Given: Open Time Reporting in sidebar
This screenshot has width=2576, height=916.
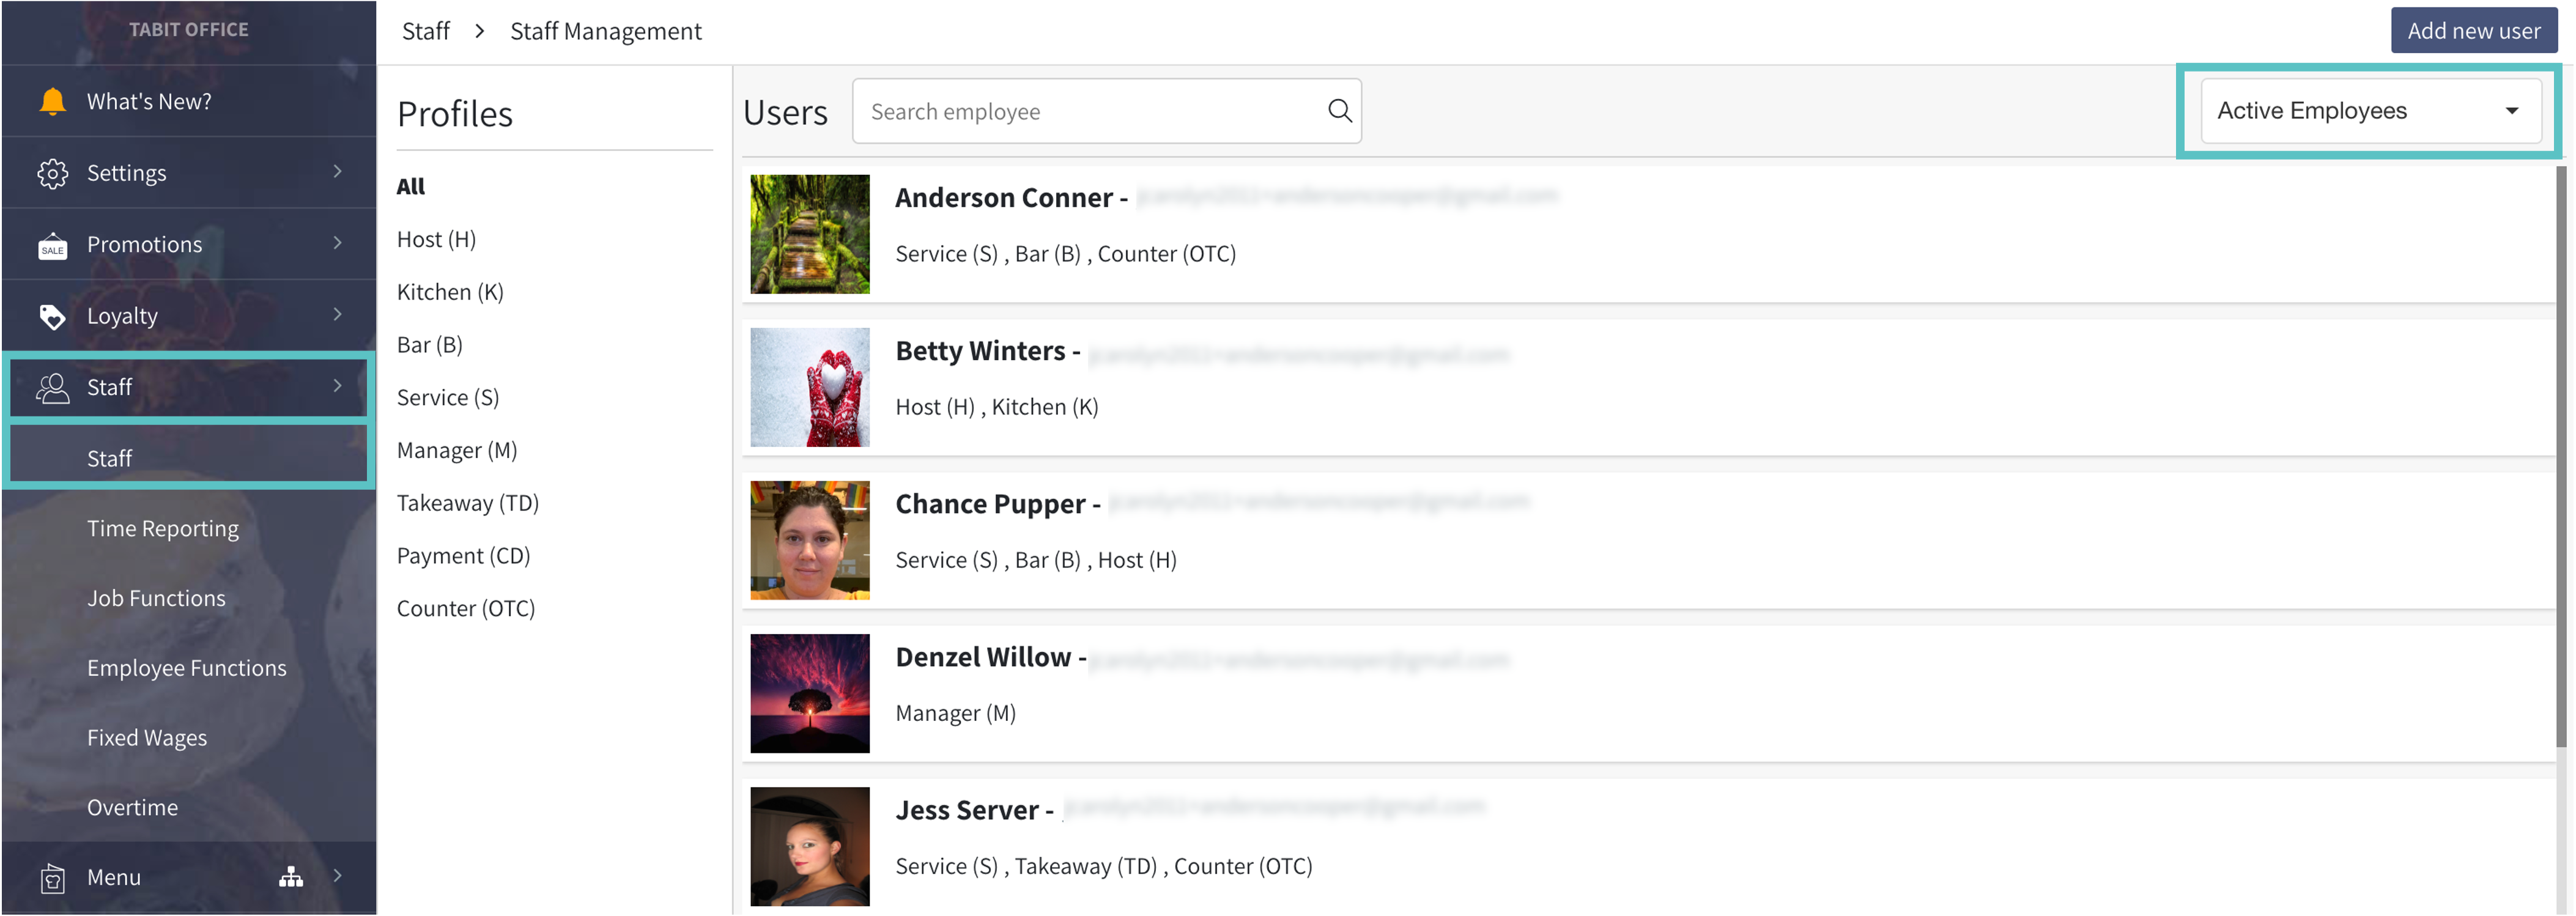Looking at the screenshot, I should click(163, 528).
